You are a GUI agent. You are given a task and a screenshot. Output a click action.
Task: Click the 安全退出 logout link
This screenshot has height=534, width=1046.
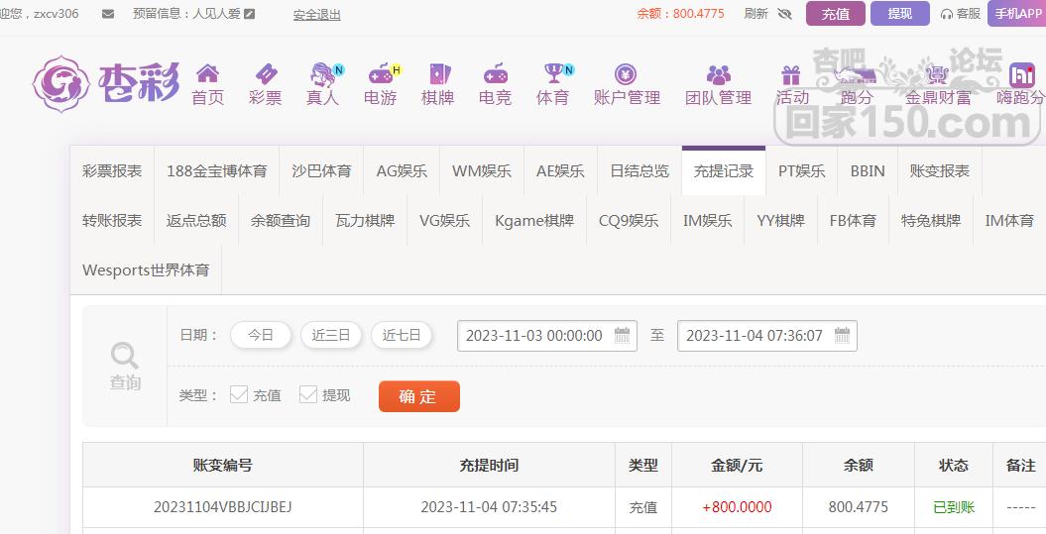(x=316, y=14)
